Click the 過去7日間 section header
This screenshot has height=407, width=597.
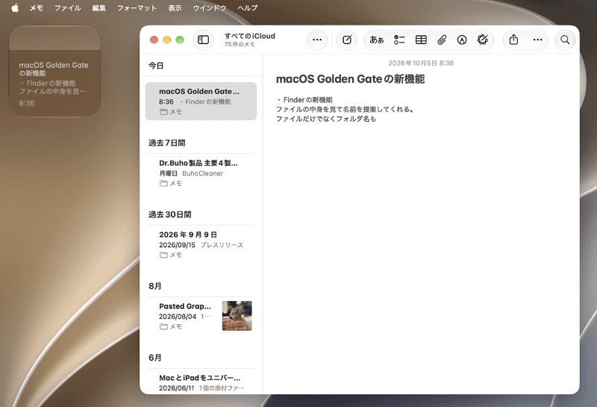coord(166,143)
